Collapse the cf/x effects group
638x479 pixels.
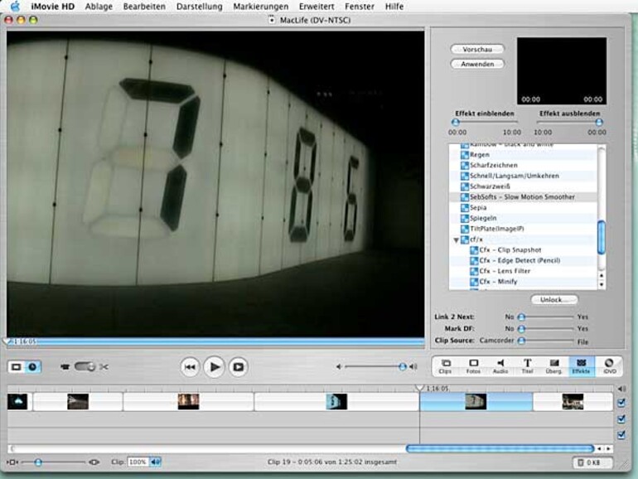pos(456,240)
